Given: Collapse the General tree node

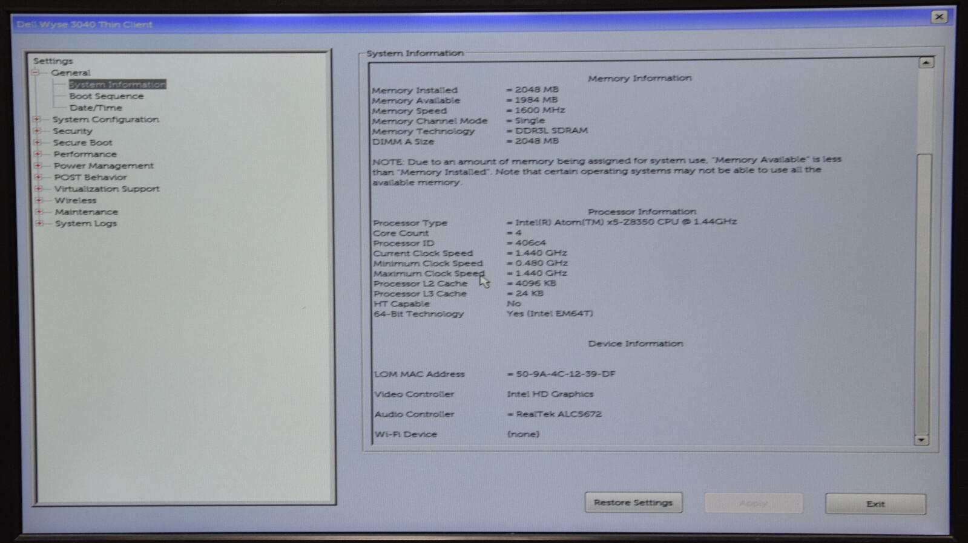Looking at the screenshot, I should tap(35, 73).
